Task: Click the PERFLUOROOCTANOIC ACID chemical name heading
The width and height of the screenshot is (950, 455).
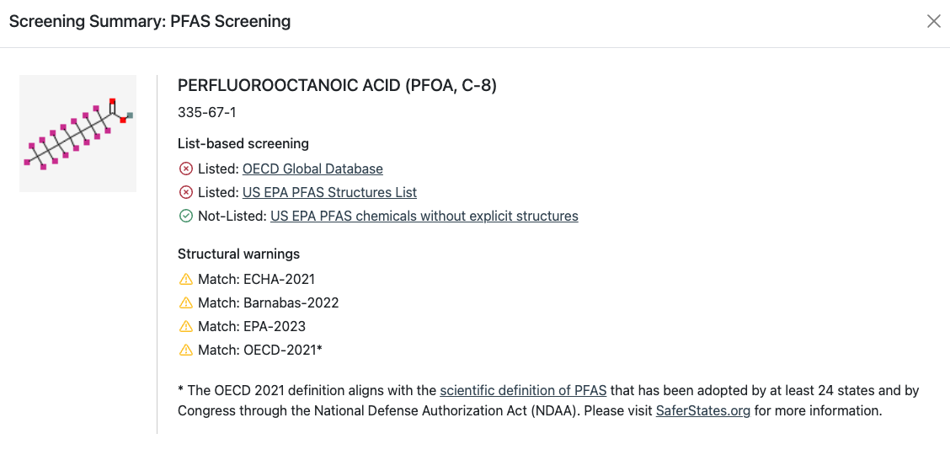Action: tap(337, 86)
